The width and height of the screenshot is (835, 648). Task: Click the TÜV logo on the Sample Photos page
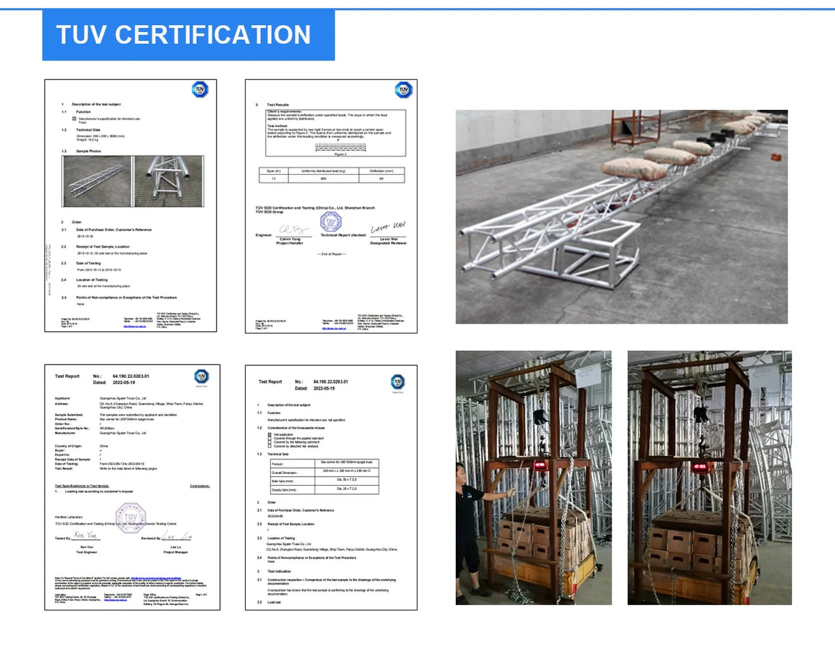200,90
